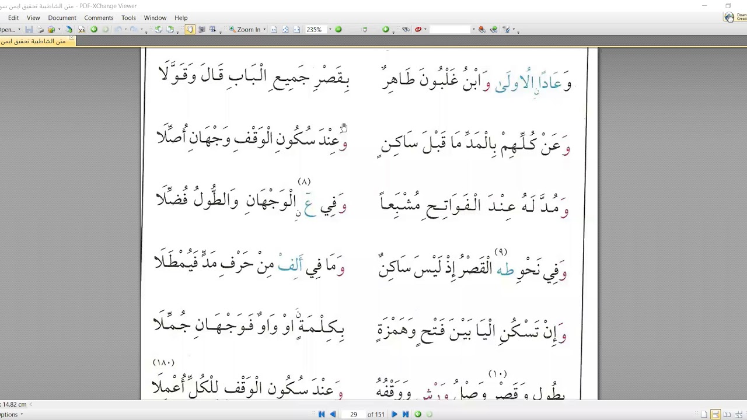This screenshot has height=420, width=747.
Task: Go to next page arrow
Action: (x=394, y=414)
